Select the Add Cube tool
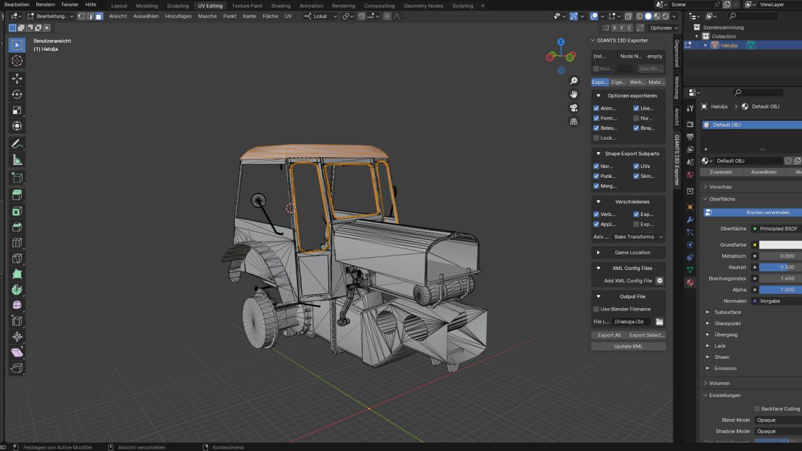 pos(17,178)
